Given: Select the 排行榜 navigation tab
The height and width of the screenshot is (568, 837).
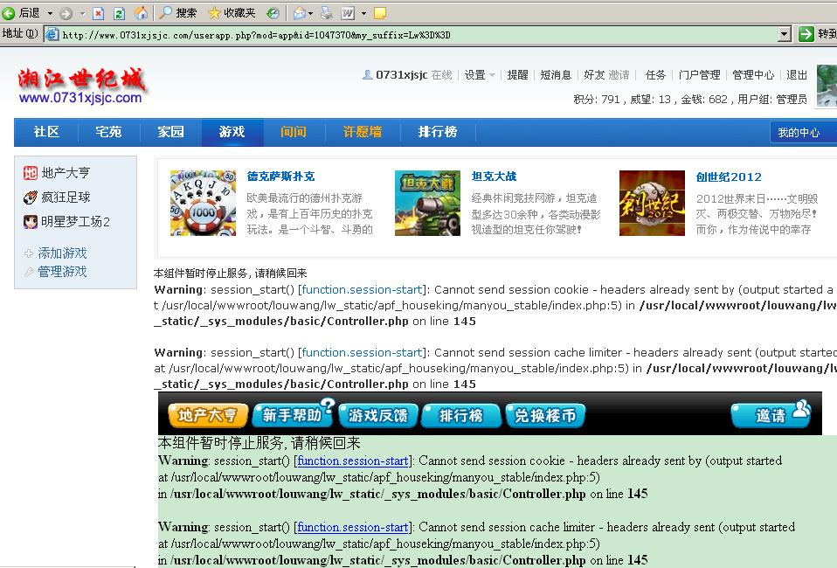Looking at the screenshot, I should (438, 132).
